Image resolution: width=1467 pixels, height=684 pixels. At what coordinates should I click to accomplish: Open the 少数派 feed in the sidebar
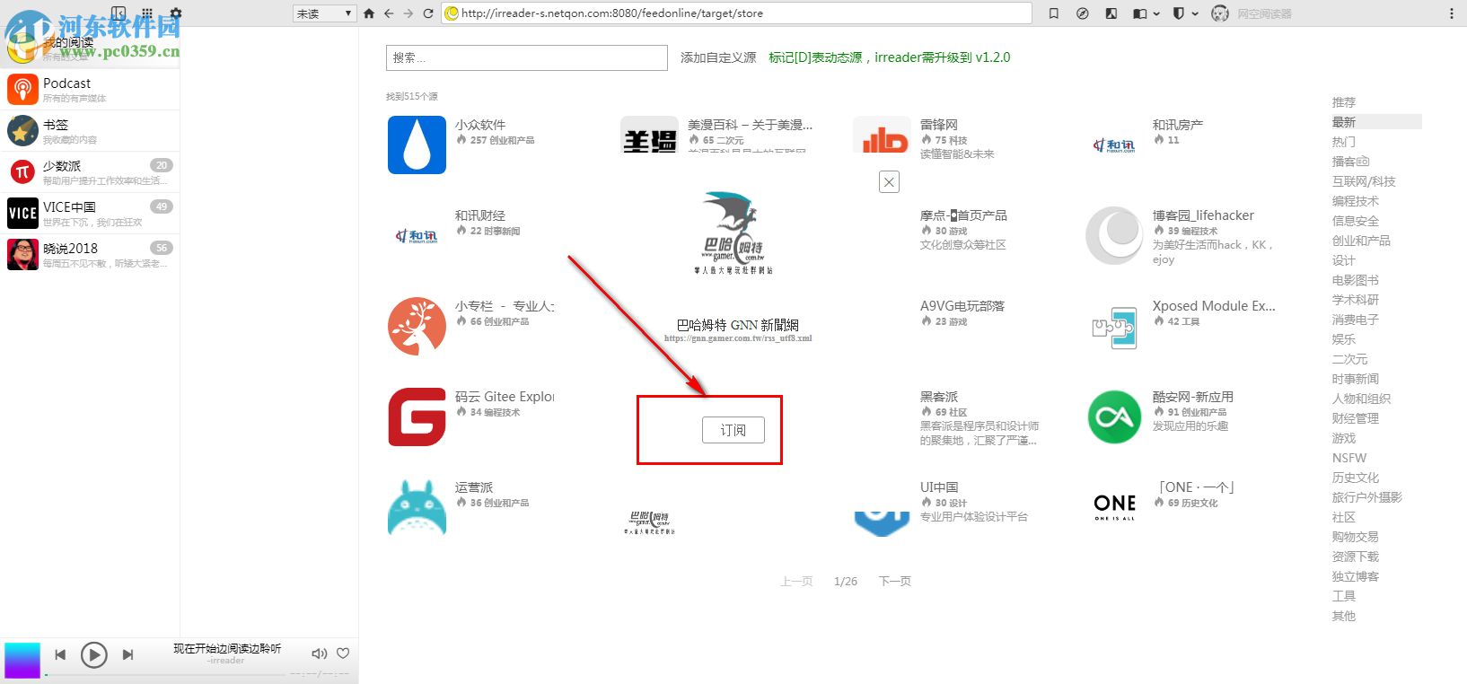[90, 172]
